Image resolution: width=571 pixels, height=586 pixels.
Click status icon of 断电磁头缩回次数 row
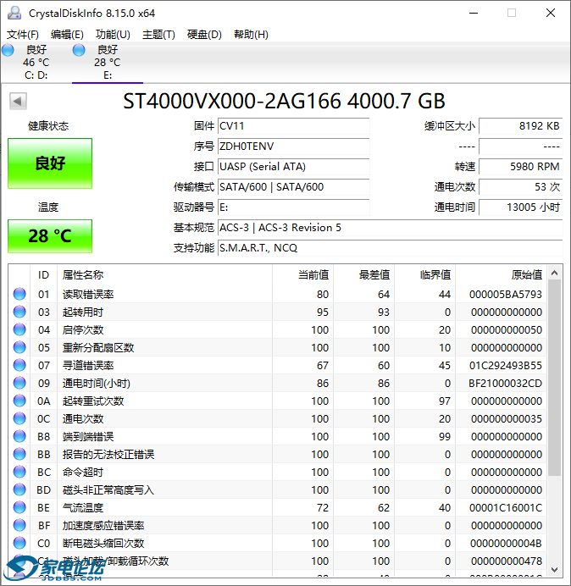[x=19, y=543]
